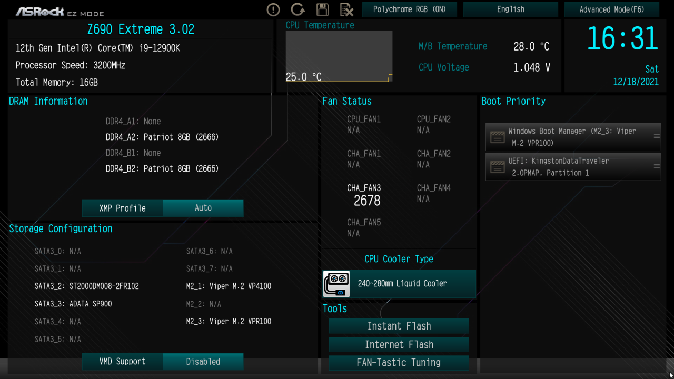Switch to Advanced Mode (F6)
Screen dimensions: 674x379
point(611,9)
